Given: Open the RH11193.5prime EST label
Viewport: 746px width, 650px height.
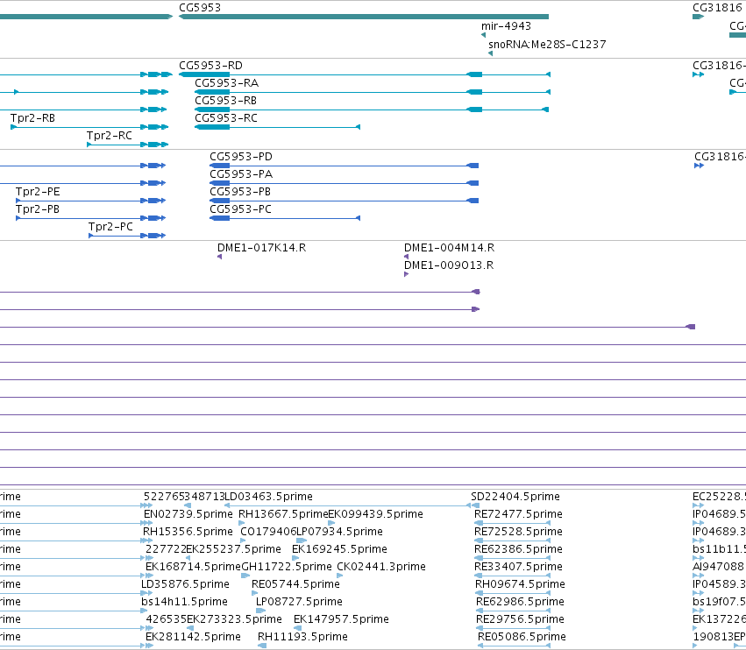Looking at the screenshot, I should coord(302,637).
